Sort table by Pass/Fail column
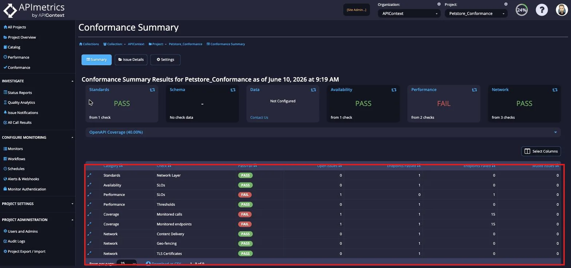 (248, 166)
